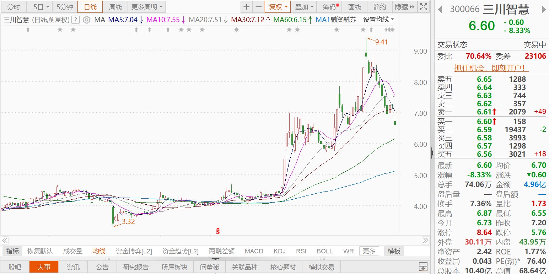Open 筹码 chip distribution with red dot
The height and width of the screenshot is (274, 549).
coord(329,6)
